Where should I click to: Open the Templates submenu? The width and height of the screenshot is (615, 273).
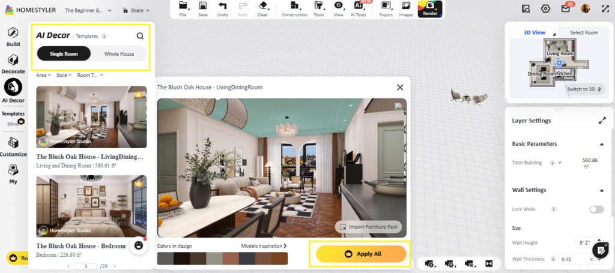coord(13,113)
